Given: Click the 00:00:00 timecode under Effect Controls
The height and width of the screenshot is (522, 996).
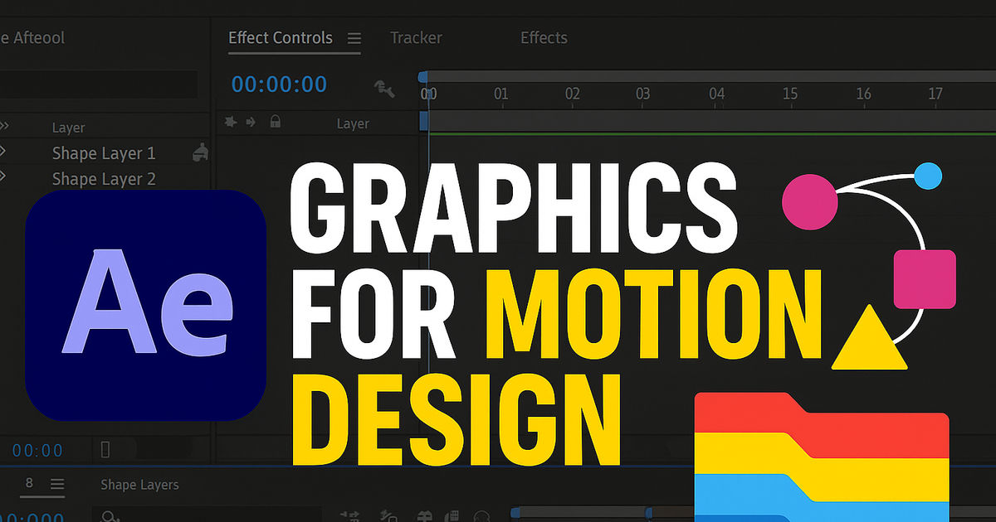Looking at the screenshot, I should (279, 84).
